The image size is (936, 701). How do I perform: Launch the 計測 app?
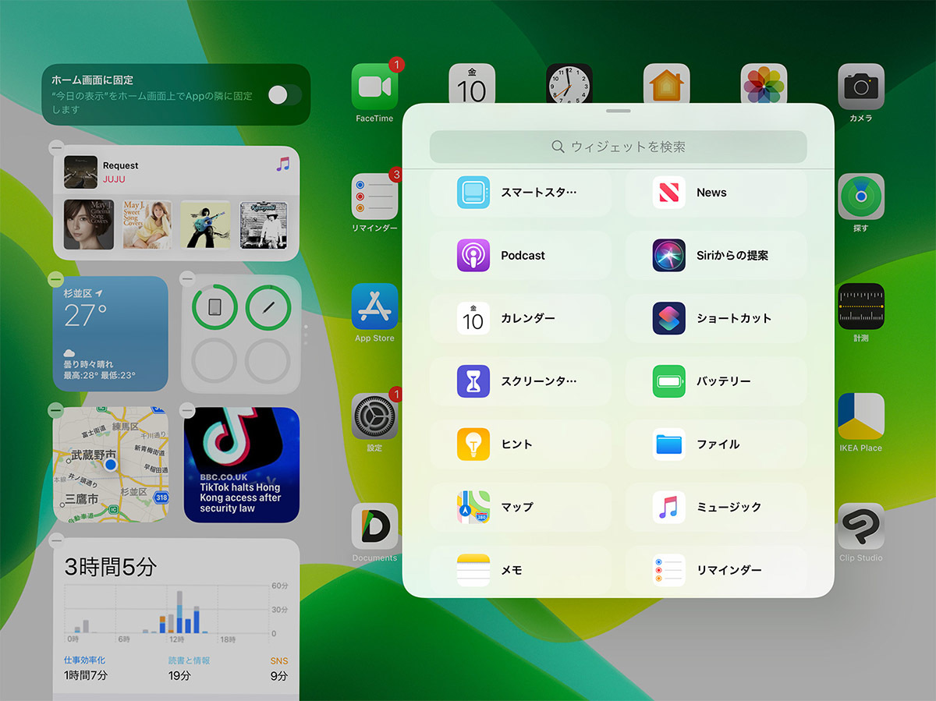[861, 306]
